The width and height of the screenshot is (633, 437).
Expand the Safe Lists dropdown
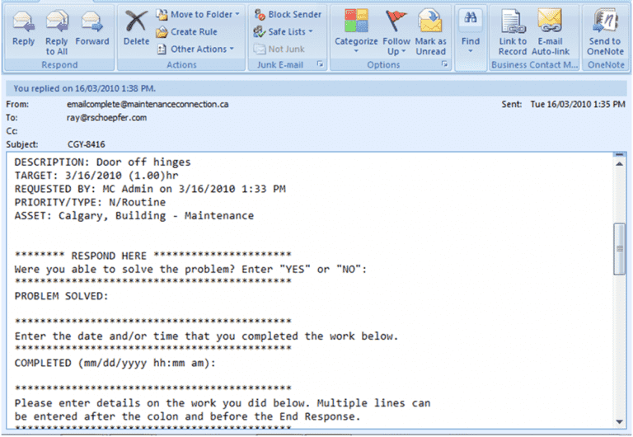point(283,31)
